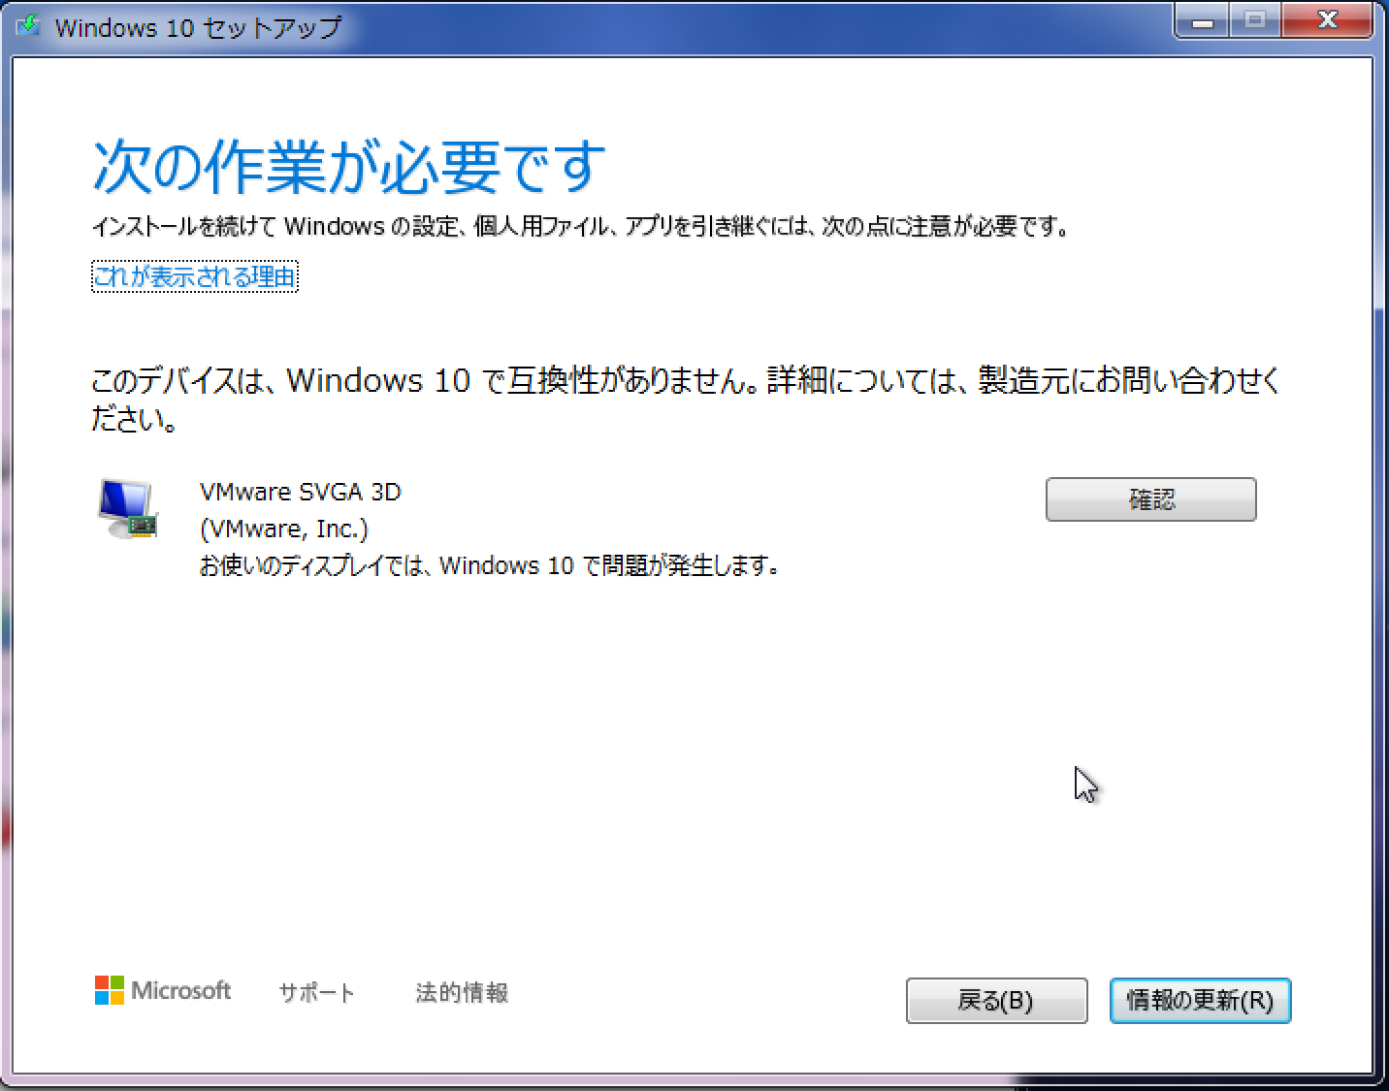Close the Windows 10 Setup window
Image resolution: width=1389 pixels, height=1091 pixels.
point(1328,21)
